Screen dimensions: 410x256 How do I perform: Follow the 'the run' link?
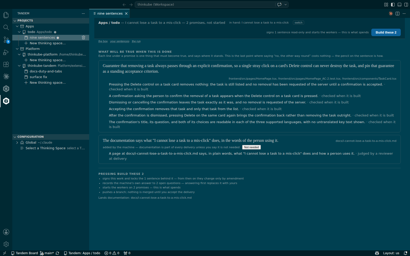(x=136, y=41)
